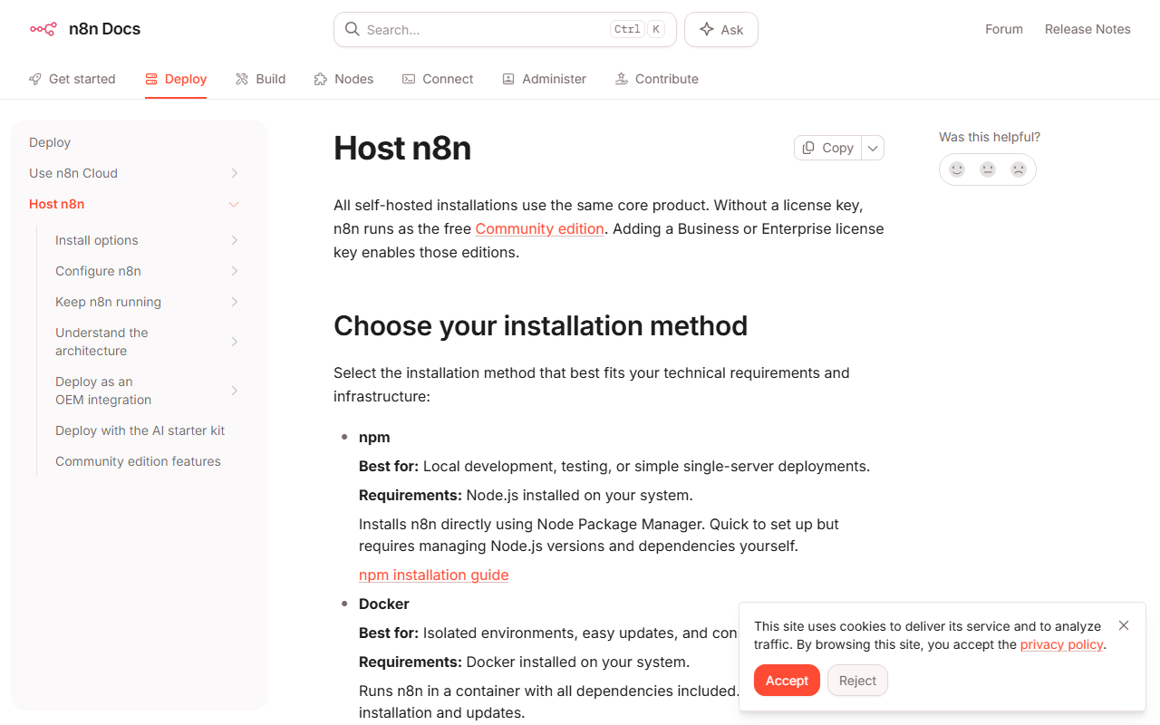The width and height of the screenshot is (1160, 725).
Task: Click the Ask sparkle icon
Action: pos(707,29)
